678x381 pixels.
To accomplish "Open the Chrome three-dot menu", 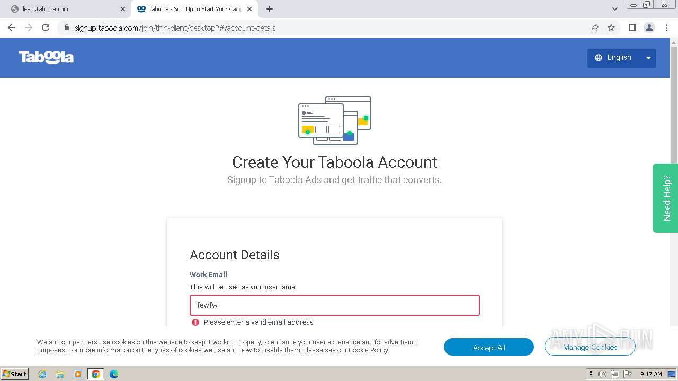I will pos(666,28).
